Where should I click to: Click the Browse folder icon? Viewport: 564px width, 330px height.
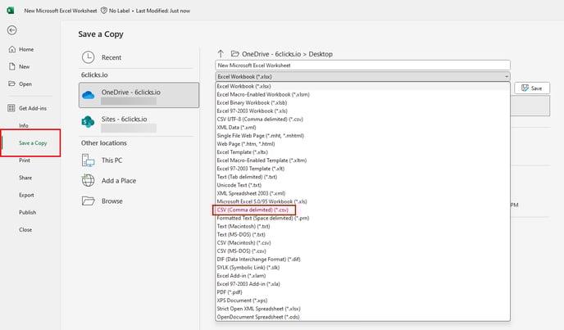[x=89, y=201]
